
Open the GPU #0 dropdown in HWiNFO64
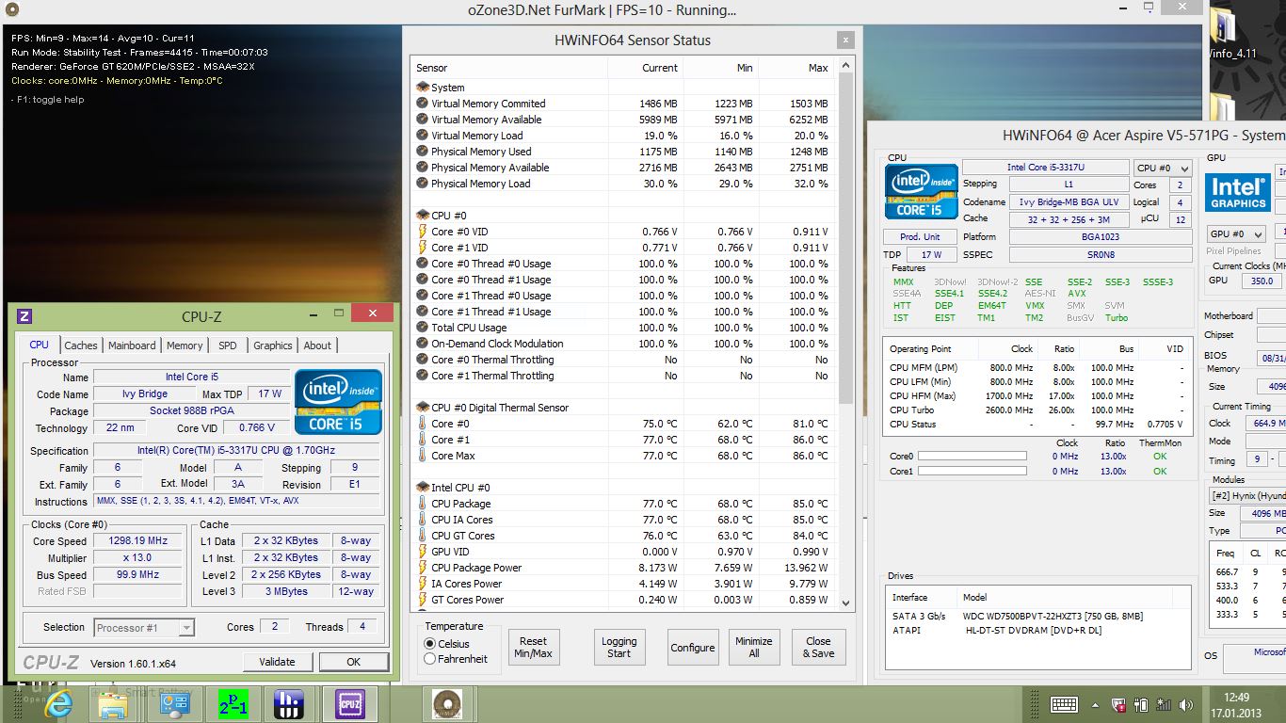[x=1237, y=234]
